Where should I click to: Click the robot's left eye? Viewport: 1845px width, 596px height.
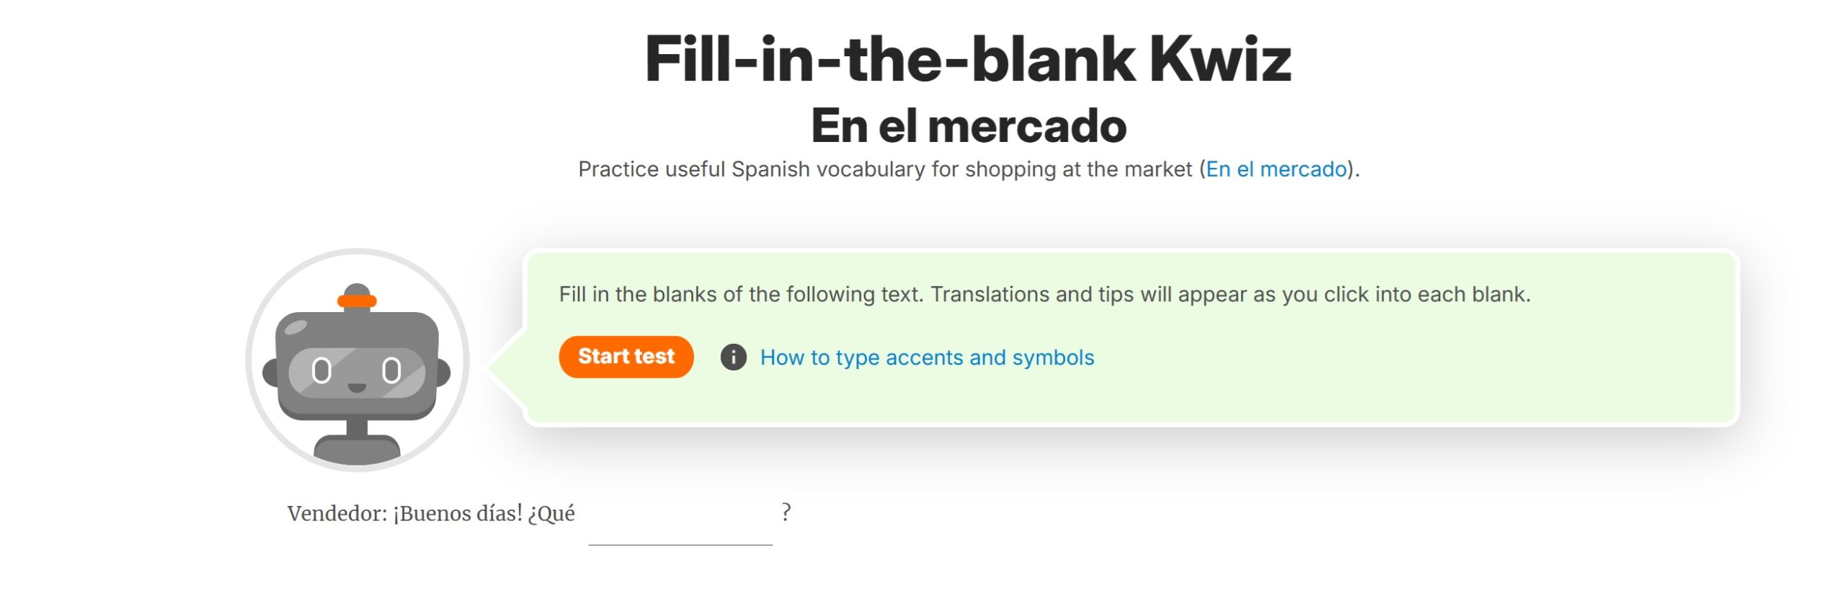pyautogui.click(x=321, y=371)
